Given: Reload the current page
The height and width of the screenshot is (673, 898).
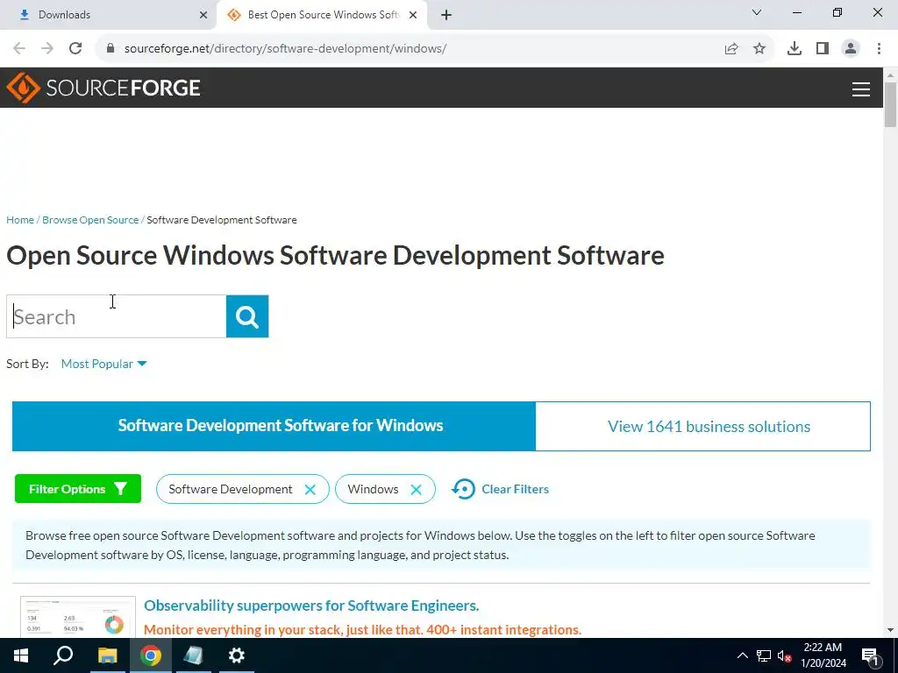Looking at the screenshot, I should coord(75,48).
